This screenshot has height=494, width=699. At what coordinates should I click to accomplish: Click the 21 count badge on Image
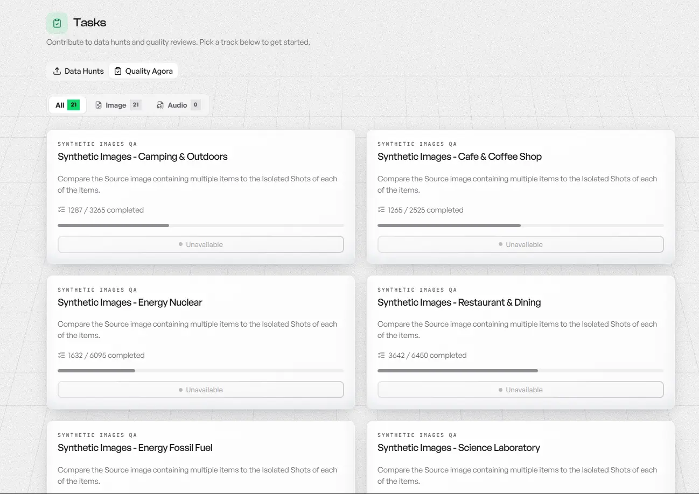136,105
